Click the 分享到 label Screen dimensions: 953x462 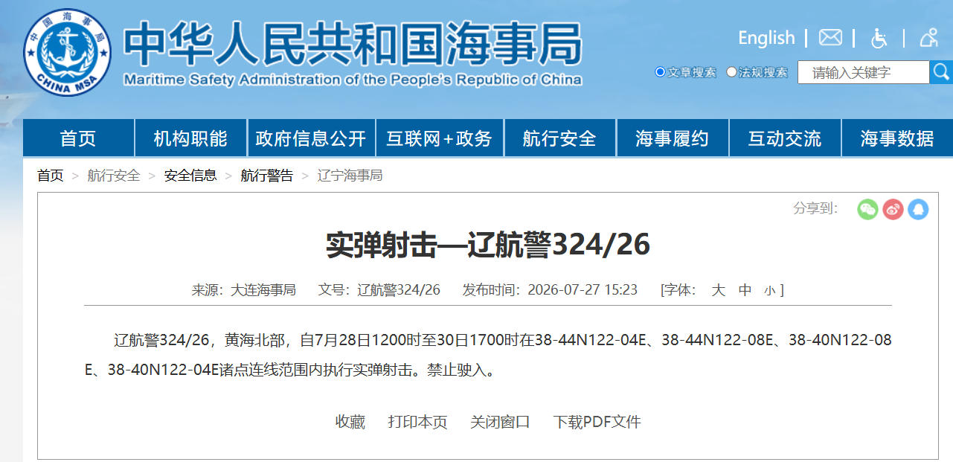click(815, 208)
